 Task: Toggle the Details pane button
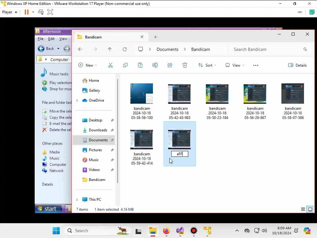pyautogui.click(x=297, y=65)
